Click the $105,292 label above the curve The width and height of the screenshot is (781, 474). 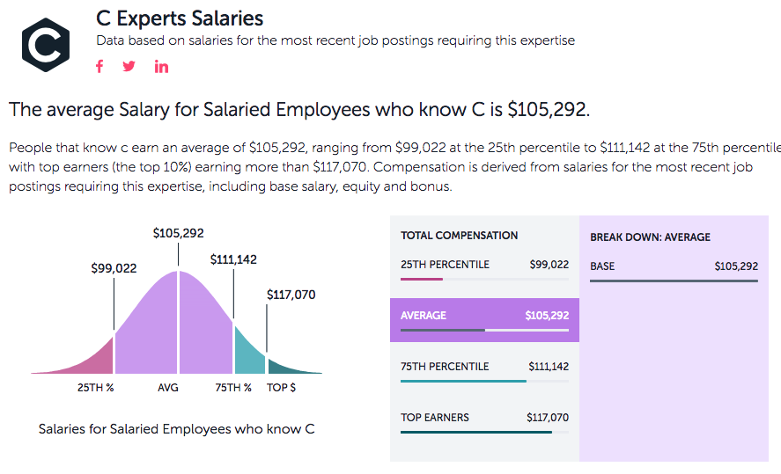click(178, 234)
